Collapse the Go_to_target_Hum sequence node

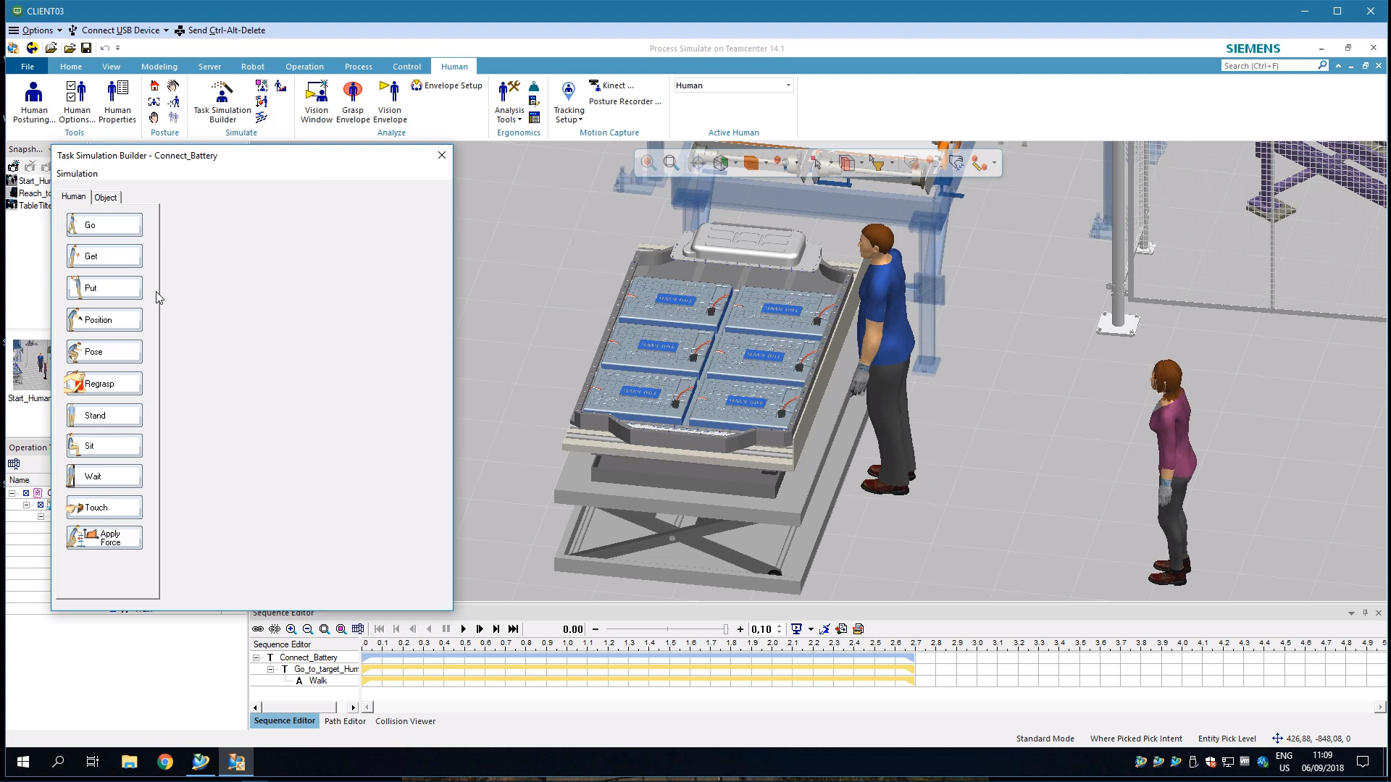tap(271, 670)
